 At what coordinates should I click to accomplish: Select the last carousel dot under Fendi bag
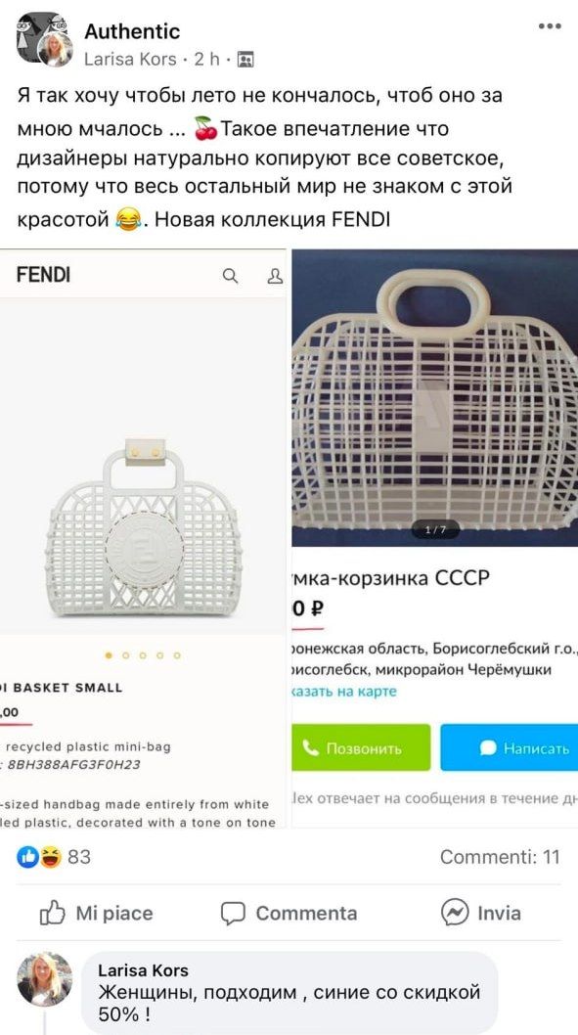177,655
